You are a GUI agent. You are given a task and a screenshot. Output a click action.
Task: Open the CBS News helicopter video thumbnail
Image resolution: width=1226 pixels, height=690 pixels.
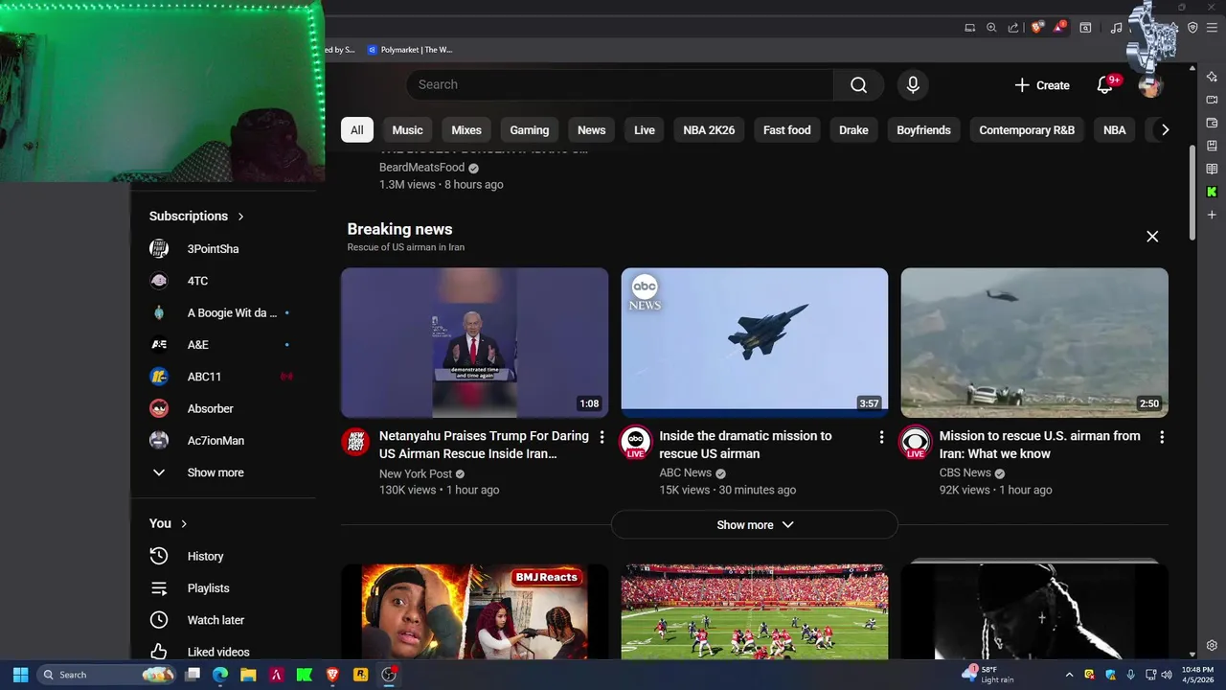1034,342
